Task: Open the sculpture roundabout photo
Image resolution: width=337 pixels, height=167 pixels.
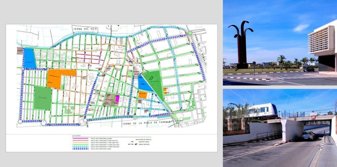Action: [280, 43]
